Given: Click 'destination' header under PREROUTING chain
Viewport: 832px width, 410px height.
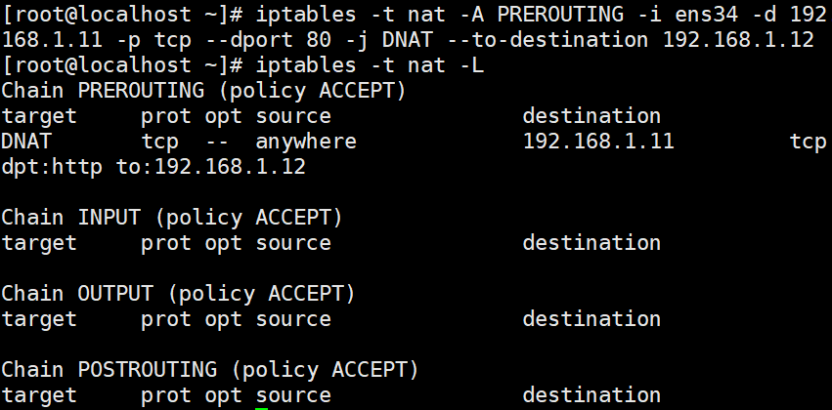Looking at the screenshot, I should tap(591, 116).
